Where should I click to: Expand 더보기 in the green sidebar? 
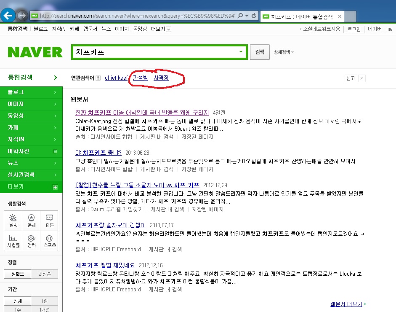coord(55,187)
